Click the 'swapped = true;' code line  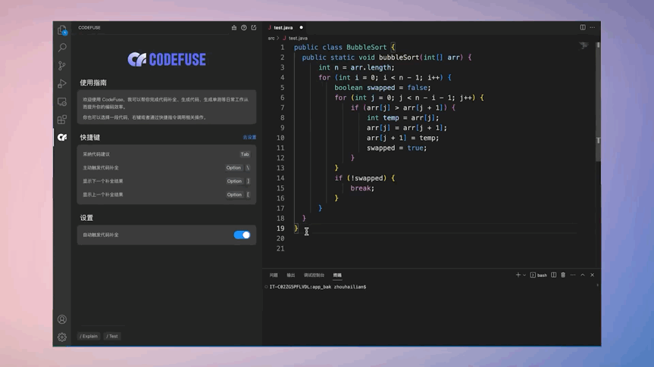pyautogui.click(x=396, y=148)
